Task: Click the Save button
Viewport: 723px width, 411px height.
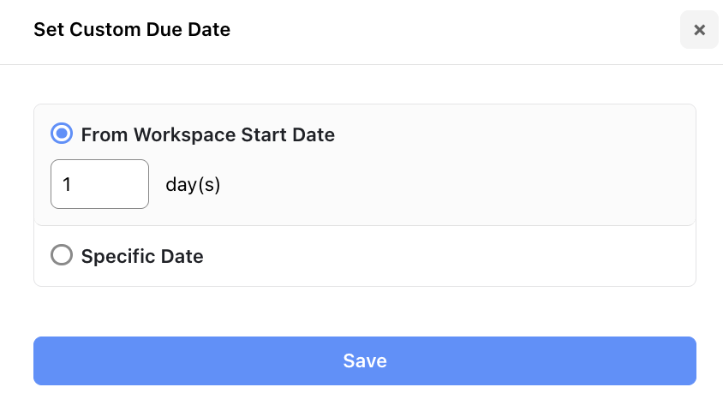Action: 365,360
